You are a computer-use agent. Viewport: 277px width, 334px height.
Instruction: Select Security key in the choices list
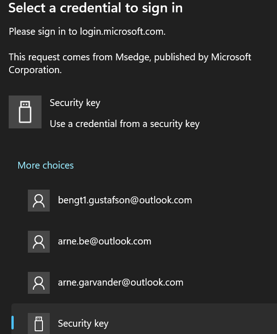point(83,324)
